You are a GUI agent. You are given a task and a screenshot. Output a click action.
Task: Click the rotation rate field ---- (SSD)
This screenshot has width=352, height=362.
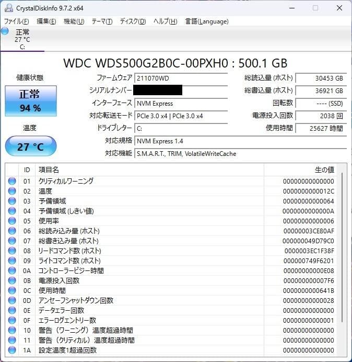coord(321,103)
